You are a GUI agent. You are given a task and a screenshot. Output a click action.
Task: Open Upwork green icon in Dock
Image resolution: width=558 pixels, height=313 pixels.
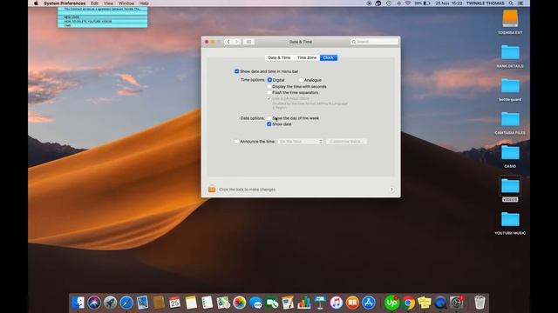click(x=391, y=303)
